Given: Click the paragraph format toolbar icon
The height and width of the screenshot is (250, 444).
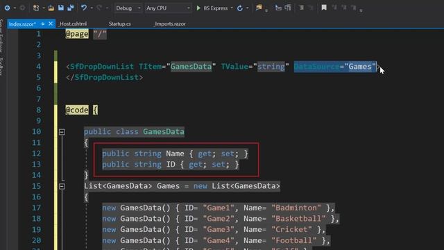Looking at the screenshot, I should (288, 8).
